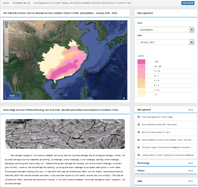Click the cyan dot icon at the map corner
The width and height of the screenshot is (198, 187).
pos(124,98)
